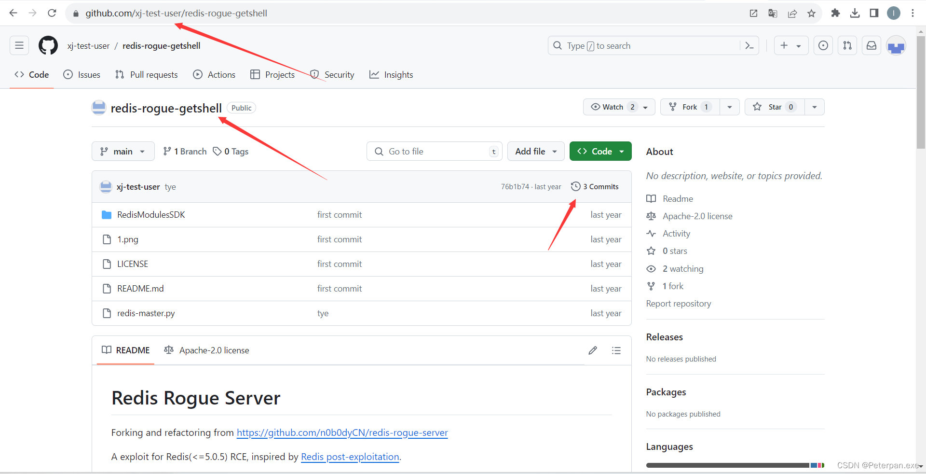Open the Insights tab

point(391,75)
